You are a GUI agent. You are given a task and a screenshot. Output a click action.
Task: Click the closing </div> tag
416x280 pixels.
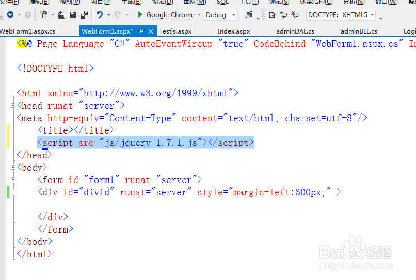coord(53,217)
